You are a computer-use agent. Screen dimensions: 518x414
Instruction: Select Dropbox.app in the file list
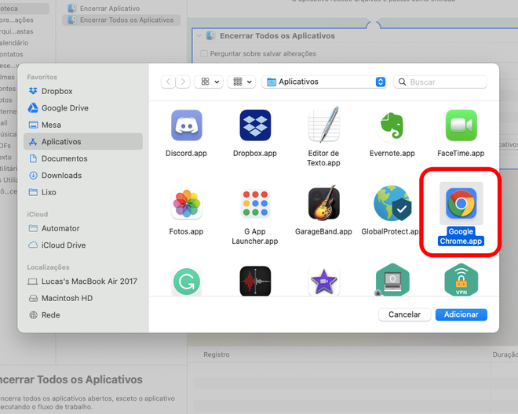click(x=255, y=125)
